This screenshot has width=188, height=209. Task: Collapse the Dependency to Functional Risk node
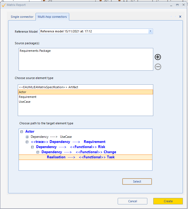tap(33, 147)
